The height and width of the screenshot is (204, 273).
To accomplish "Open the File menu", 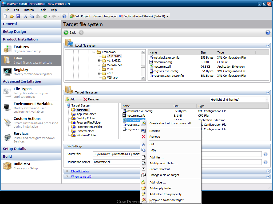I will [7, 10].
